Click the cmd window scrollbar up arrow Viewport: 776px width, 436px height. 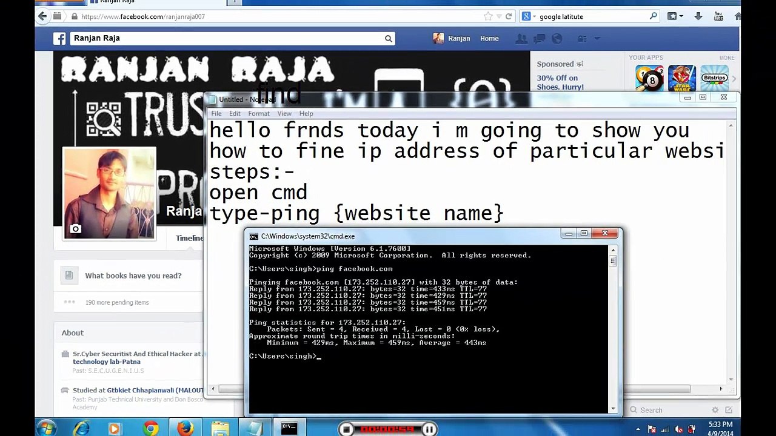[x=613, y=250]
